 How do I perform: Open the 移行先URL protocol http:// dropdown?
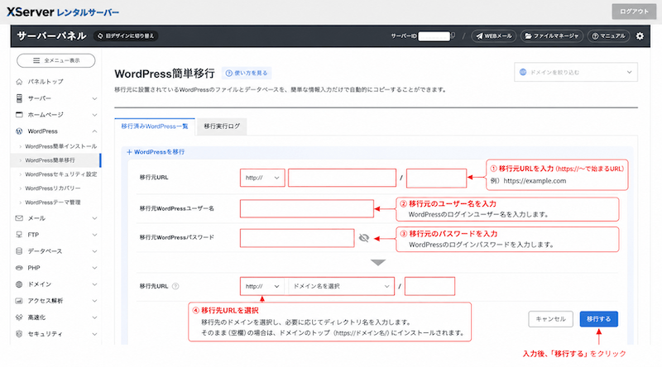(x=262, y=287)
